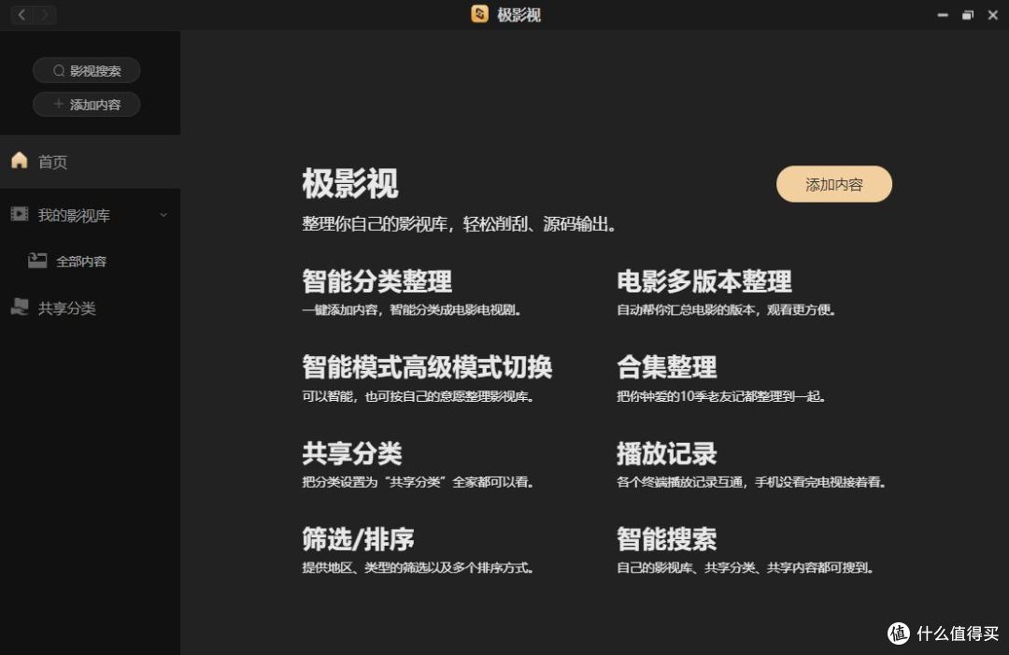Click the plus icon on sidebar 添加内容
This screenshot has height=655, width=1009.
(x=59, y=104)
